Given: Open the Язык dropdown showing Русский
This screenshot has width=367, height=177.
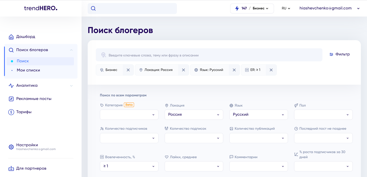Looking at the screenshot, I should click(x=259, y=115).
